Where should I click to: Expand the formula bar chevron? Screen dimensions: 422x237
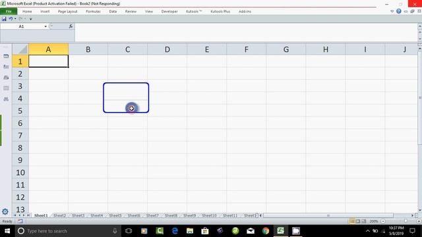tap(419, 26)
